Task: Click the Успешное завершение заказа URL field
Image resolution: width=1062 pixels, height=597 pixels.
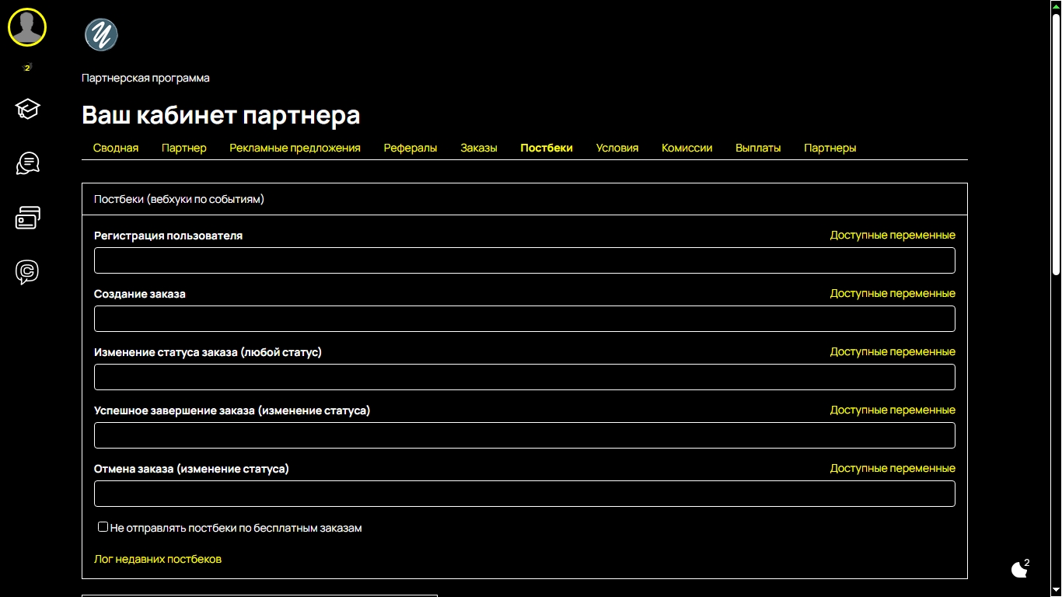Action: coord(524,435)
